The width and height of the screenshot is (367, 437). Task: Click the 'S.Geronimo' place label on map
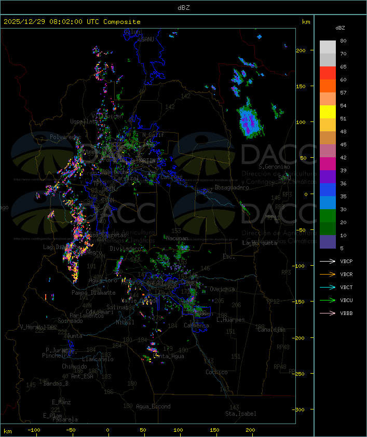pyautogui.click(x=274, y=167)
